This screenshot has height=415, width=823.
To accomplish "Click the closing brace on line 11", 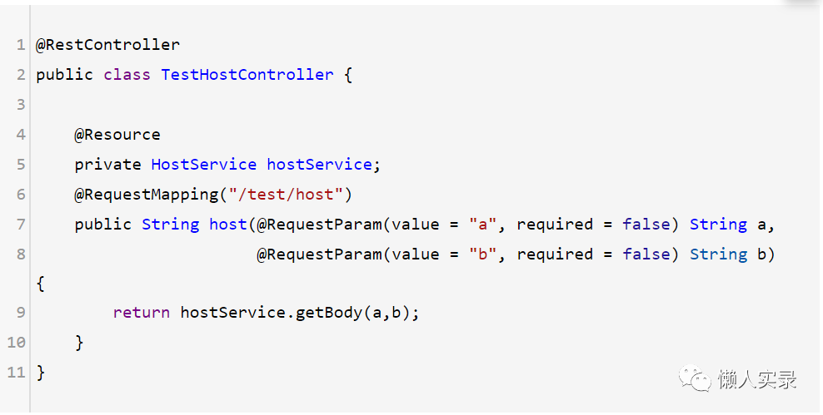I will click(41, 373).
